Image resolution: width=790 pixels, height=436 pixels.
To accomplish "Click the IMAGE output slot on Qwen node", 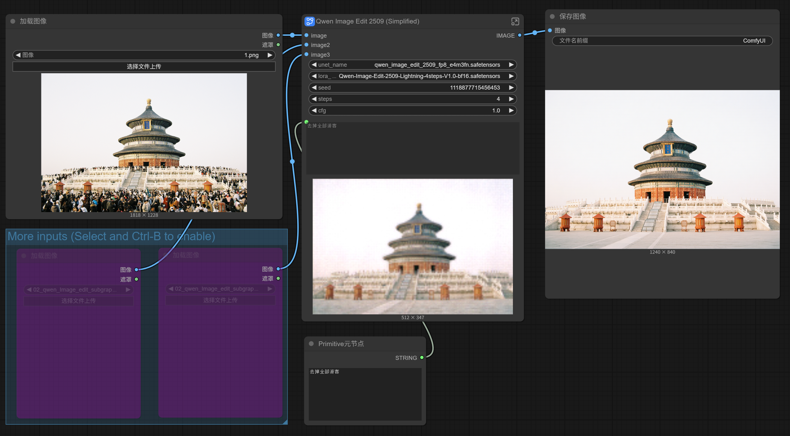I will pyautogui.click(x=519, y=35).
